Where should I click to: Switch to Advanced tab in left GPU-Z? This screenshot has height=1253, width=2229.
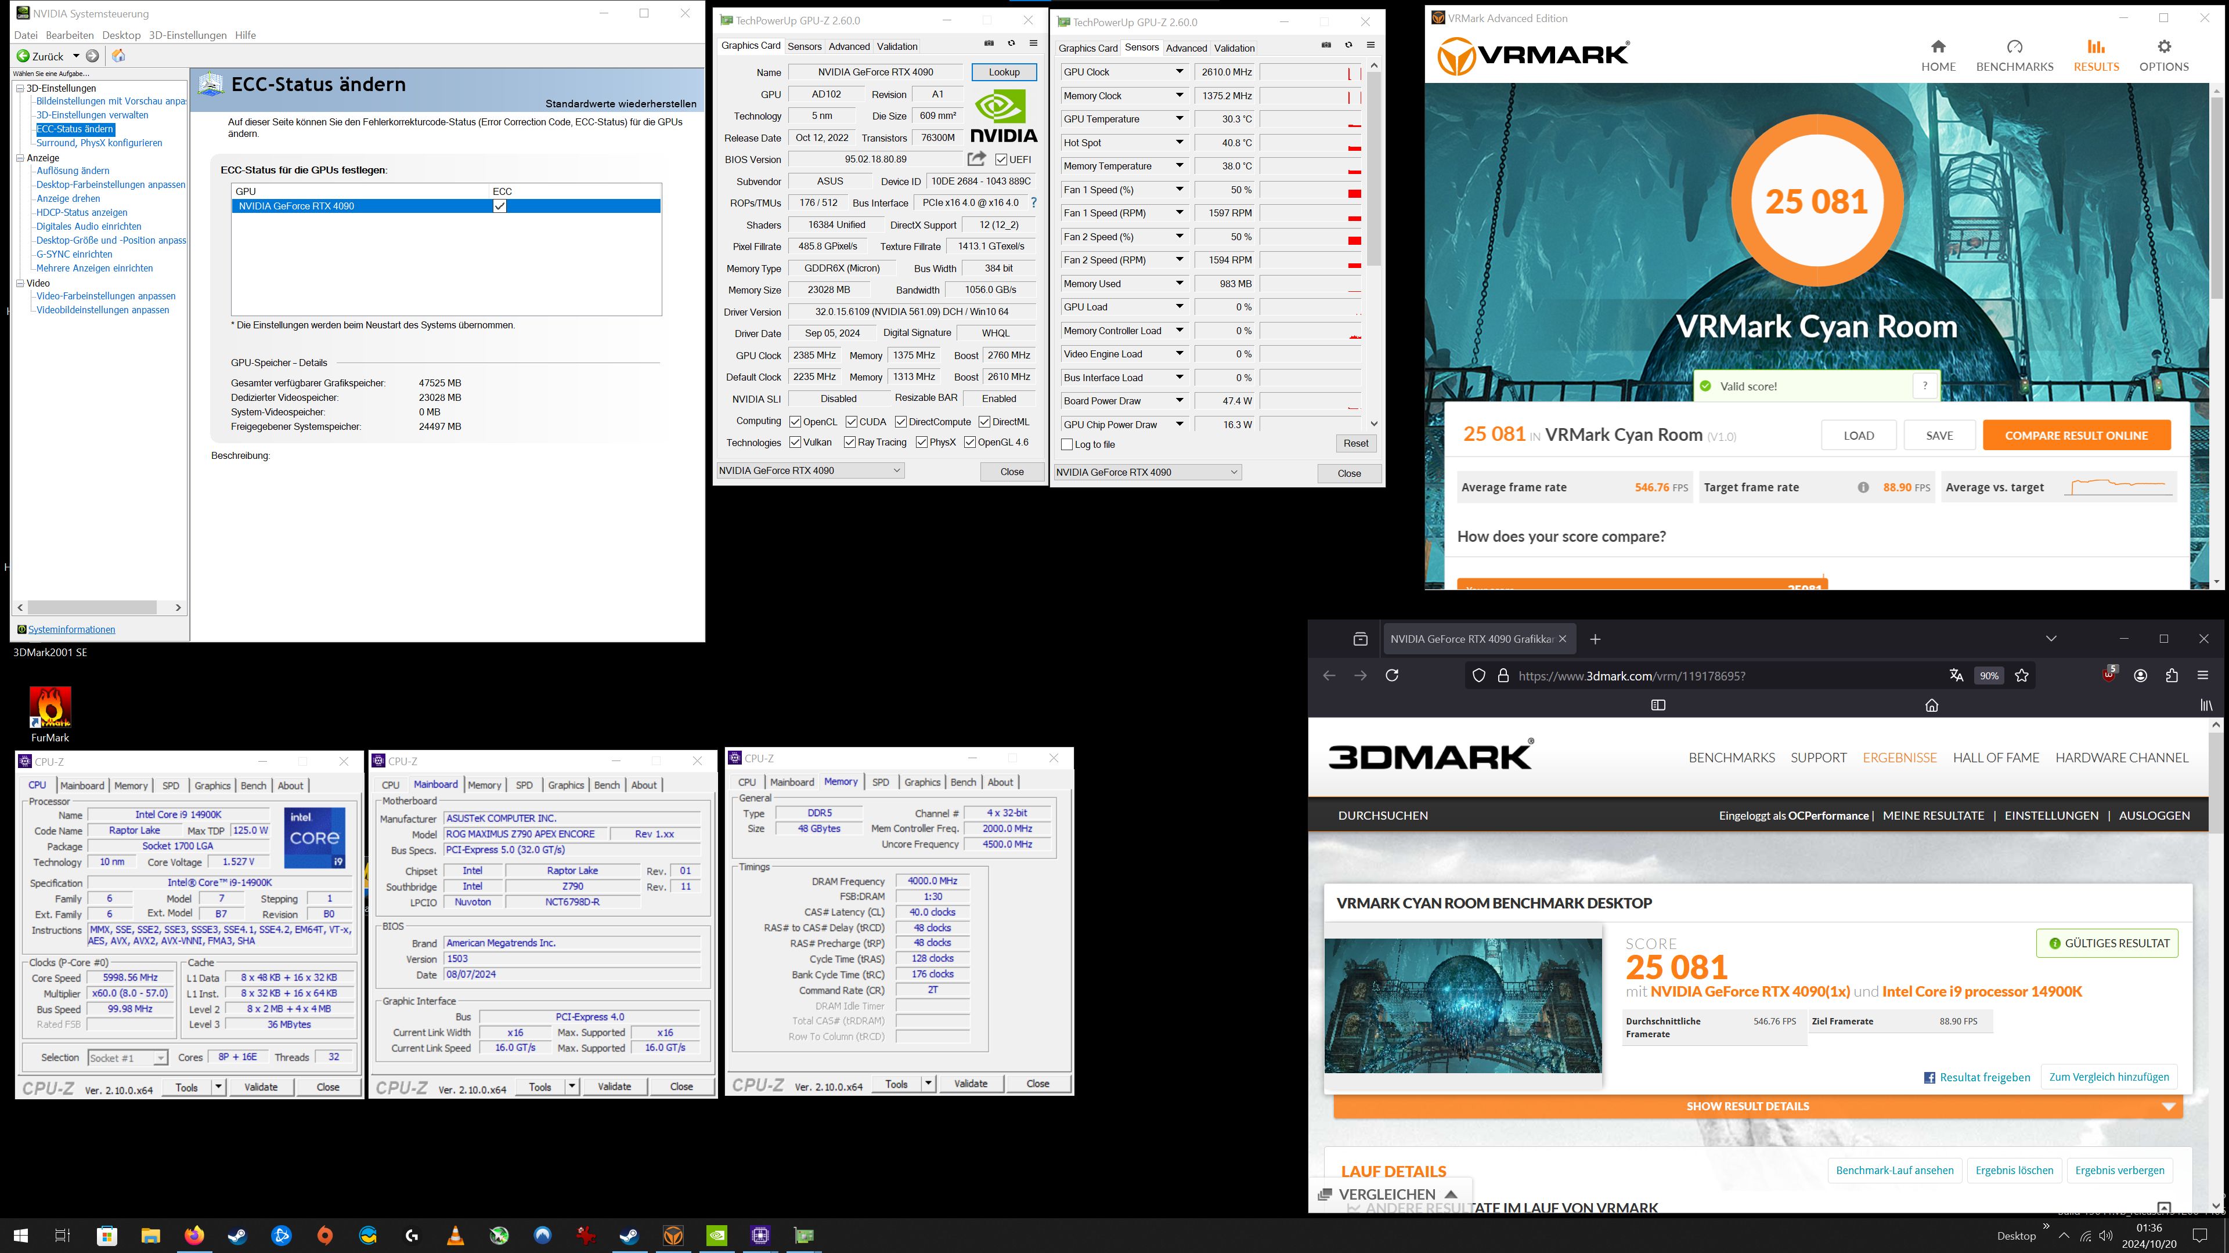(849, 46)
